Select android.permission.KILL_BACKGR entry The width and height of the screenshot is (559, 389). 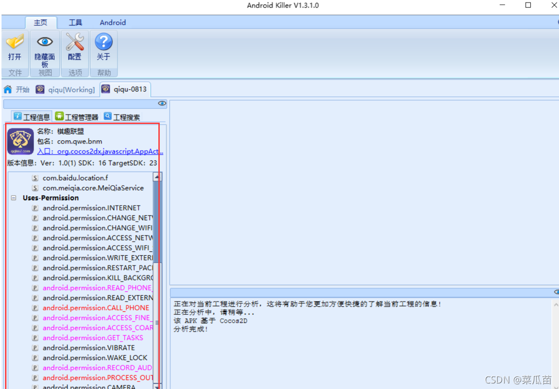pyautogui.click(x=98, y=277)
